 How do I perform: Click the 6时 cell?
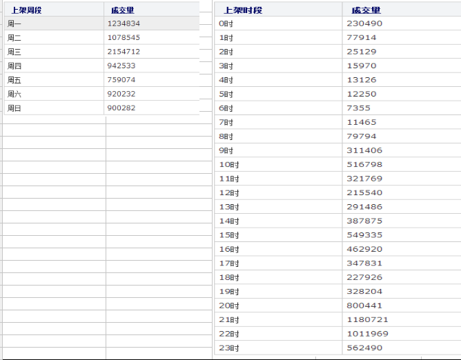click(x=226, y=108)
